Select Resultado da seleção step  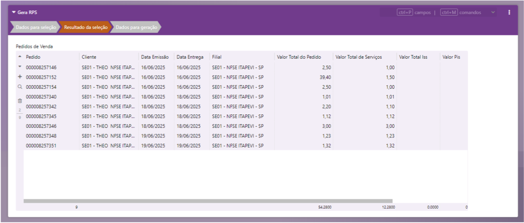click(85, 27)
